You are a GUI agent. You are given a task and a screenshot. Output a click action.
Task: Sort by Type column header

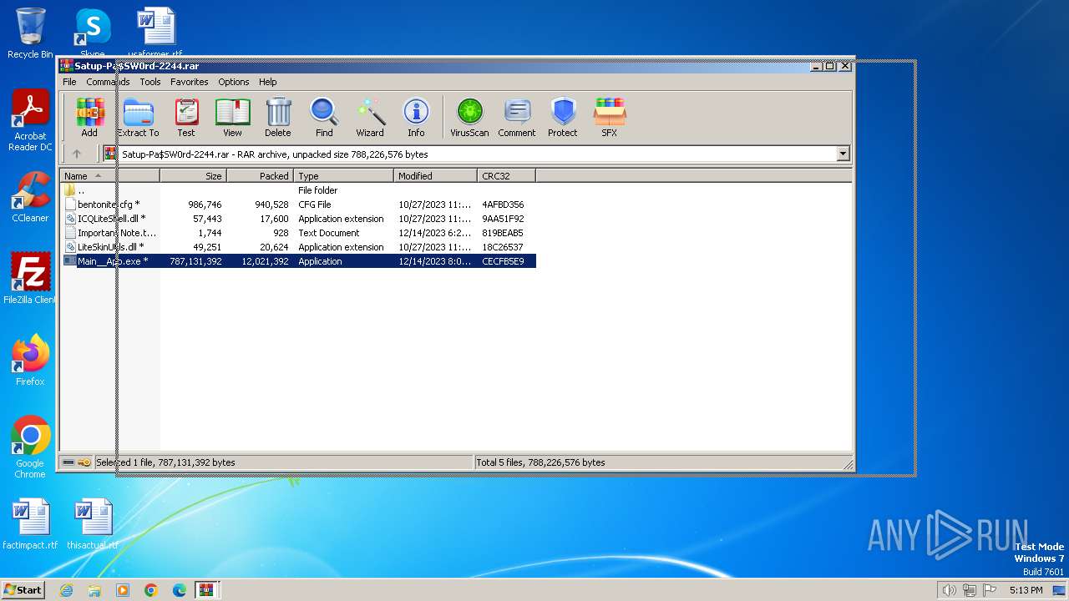[x=343, y=176]
